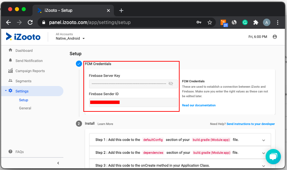
Task: Click Learn More next to Install
Action: tap(105, 124)
